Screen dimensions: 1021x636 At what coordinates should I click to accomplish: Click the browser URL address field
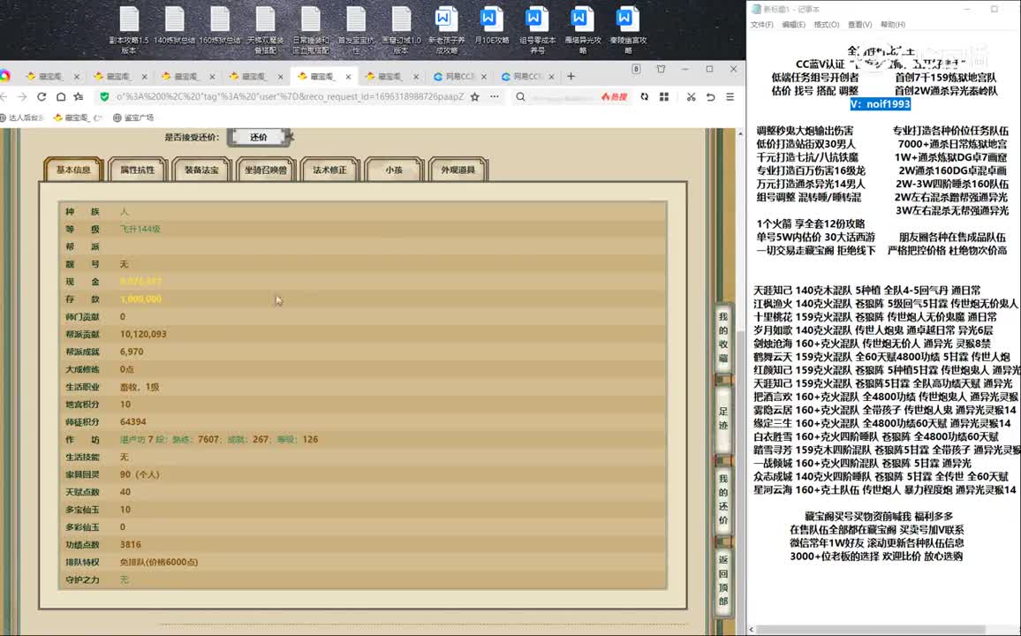pos(290,97)
